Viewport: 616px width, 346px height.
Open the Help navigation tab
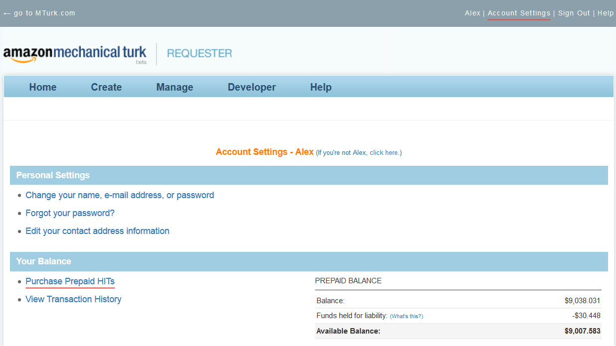click(321, 87)
